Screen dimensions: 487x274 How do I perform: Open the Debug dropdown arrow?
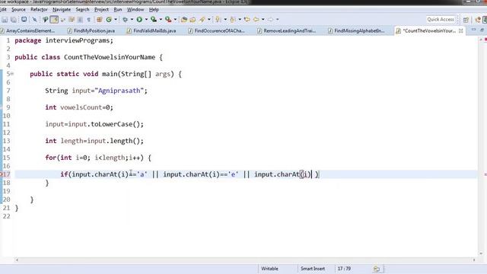[132, 20]
